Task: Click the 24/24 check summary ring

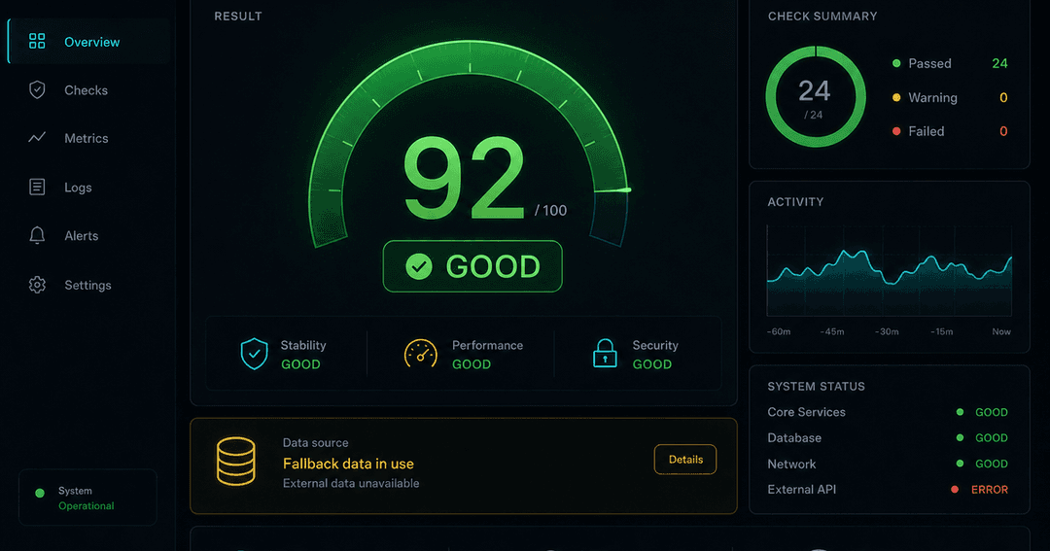Action: [815, 97]
